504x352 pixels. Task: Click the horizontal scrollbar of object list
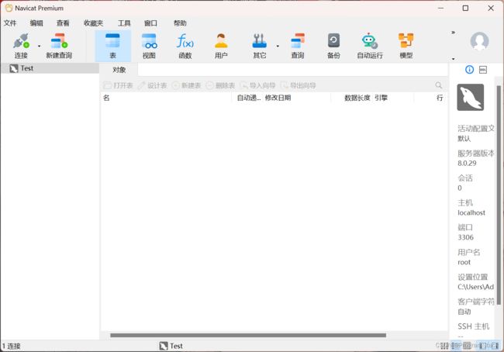coord(248,335)
